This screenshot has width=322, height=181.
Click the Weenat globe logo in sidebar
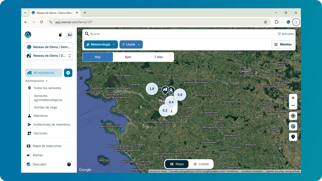click(x=28, y=35)
